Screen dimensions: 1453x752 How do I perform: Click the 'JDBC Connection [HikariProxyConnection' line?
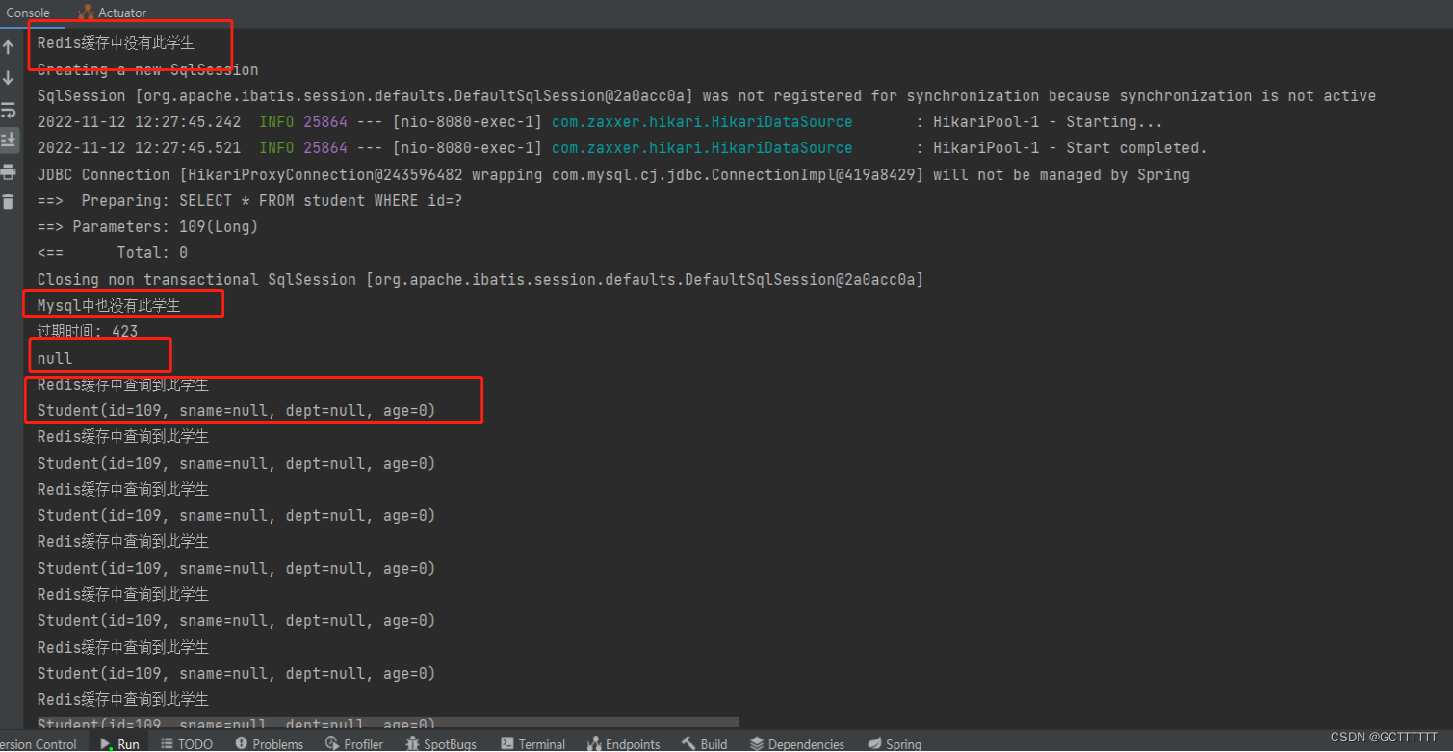[x=613, y=175]
